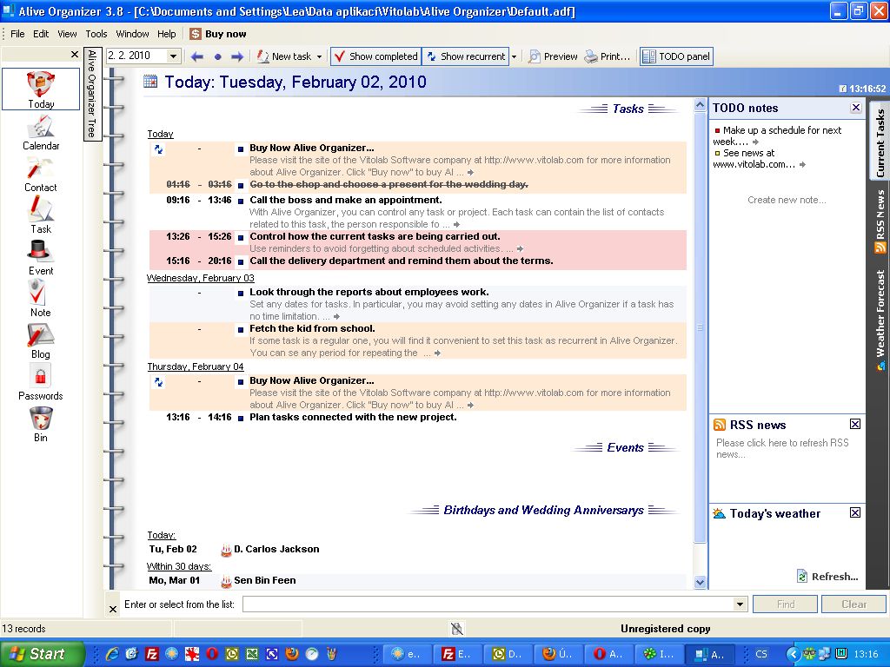Toggle Show recurrent tasks
Screen dimensions: 890x667
tap(466, 56)
